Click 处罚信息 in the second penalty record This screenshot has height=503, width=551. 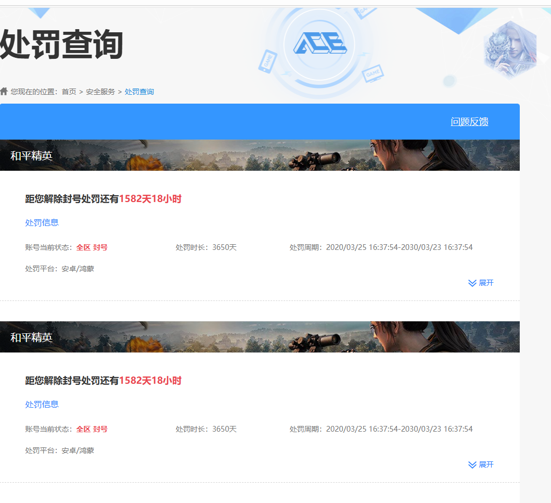(42, 404)
